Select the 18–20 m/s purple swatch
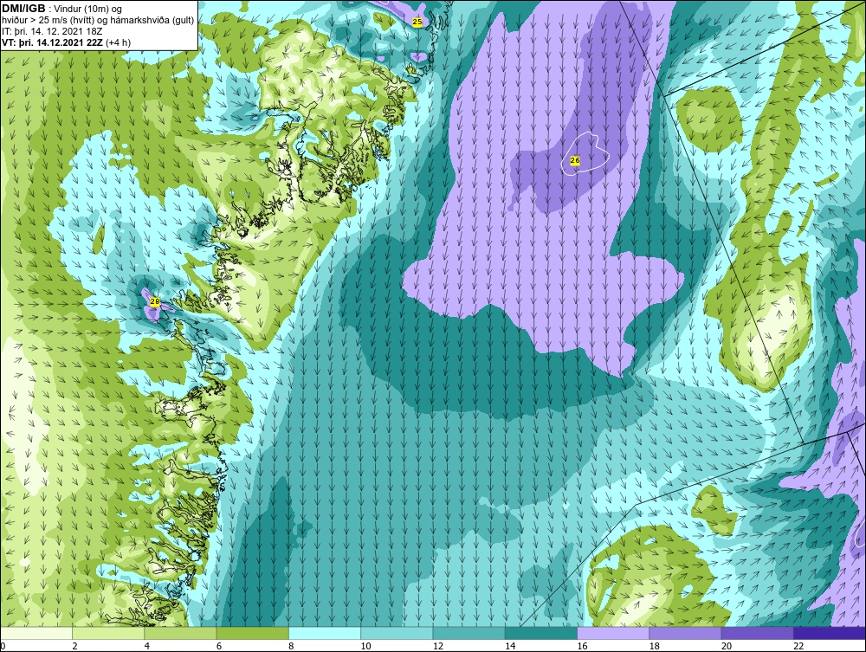 click(685, 633)
